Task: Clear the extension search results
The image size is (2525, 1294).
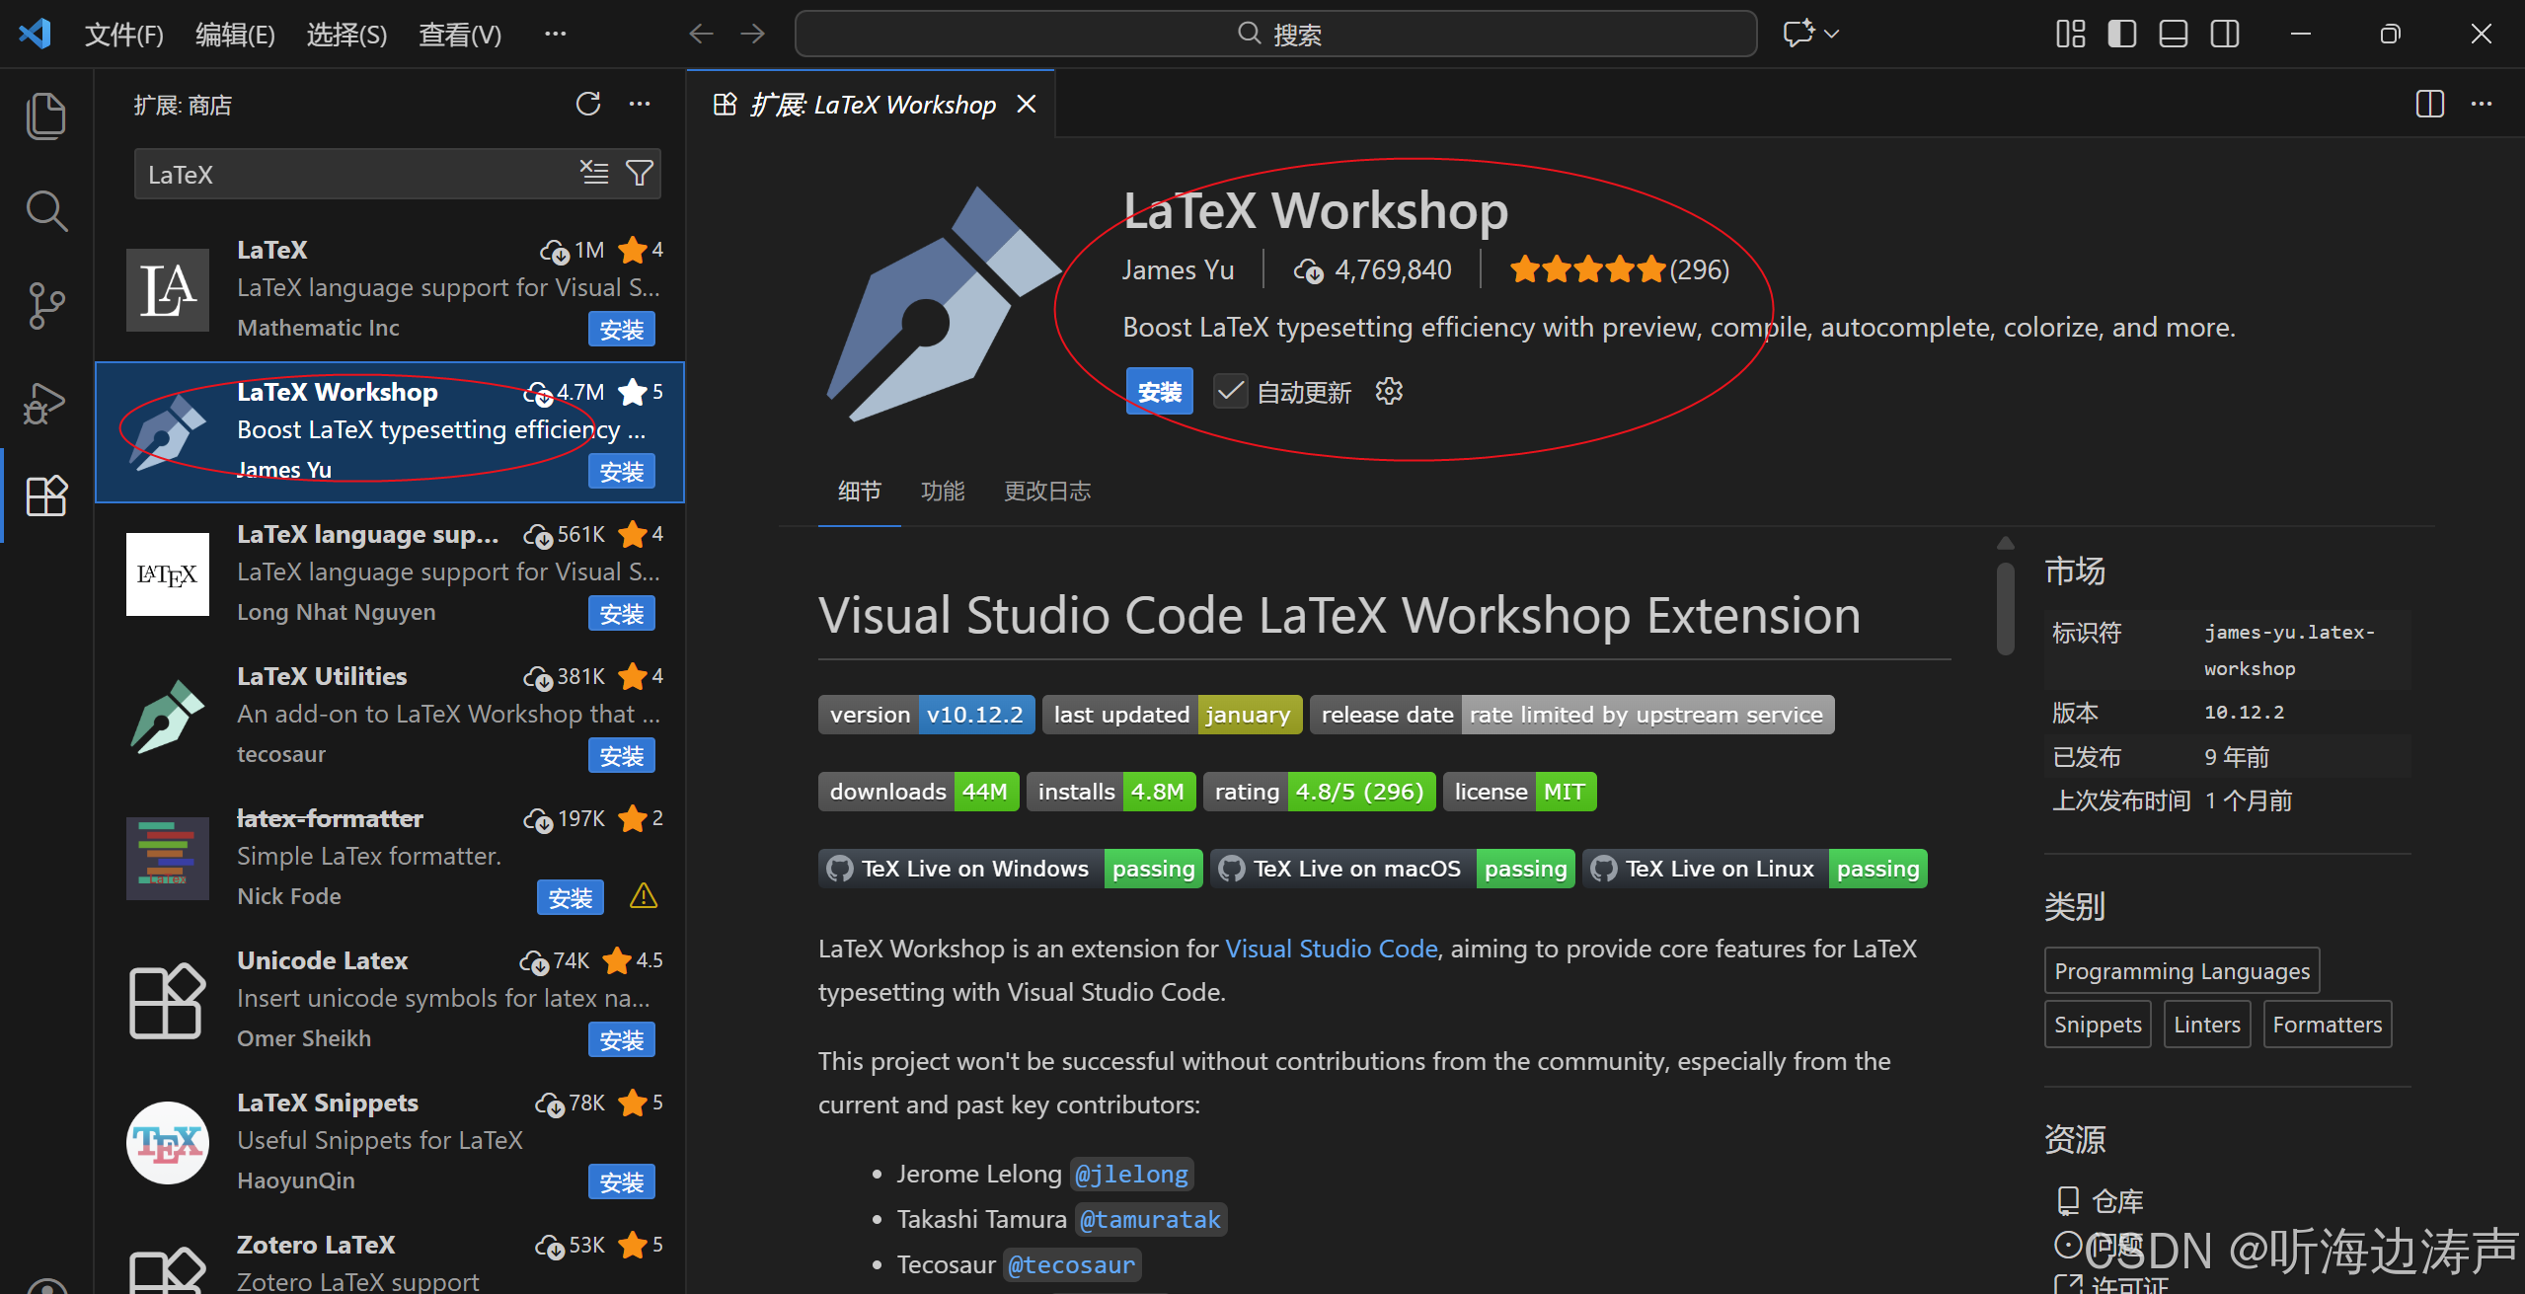Action: [x=594, y=173]
